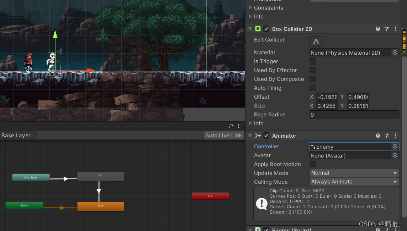Disable the Animator component checkbox
The height and width of the screenshot is (231, 407).
(x=266, y=136)
